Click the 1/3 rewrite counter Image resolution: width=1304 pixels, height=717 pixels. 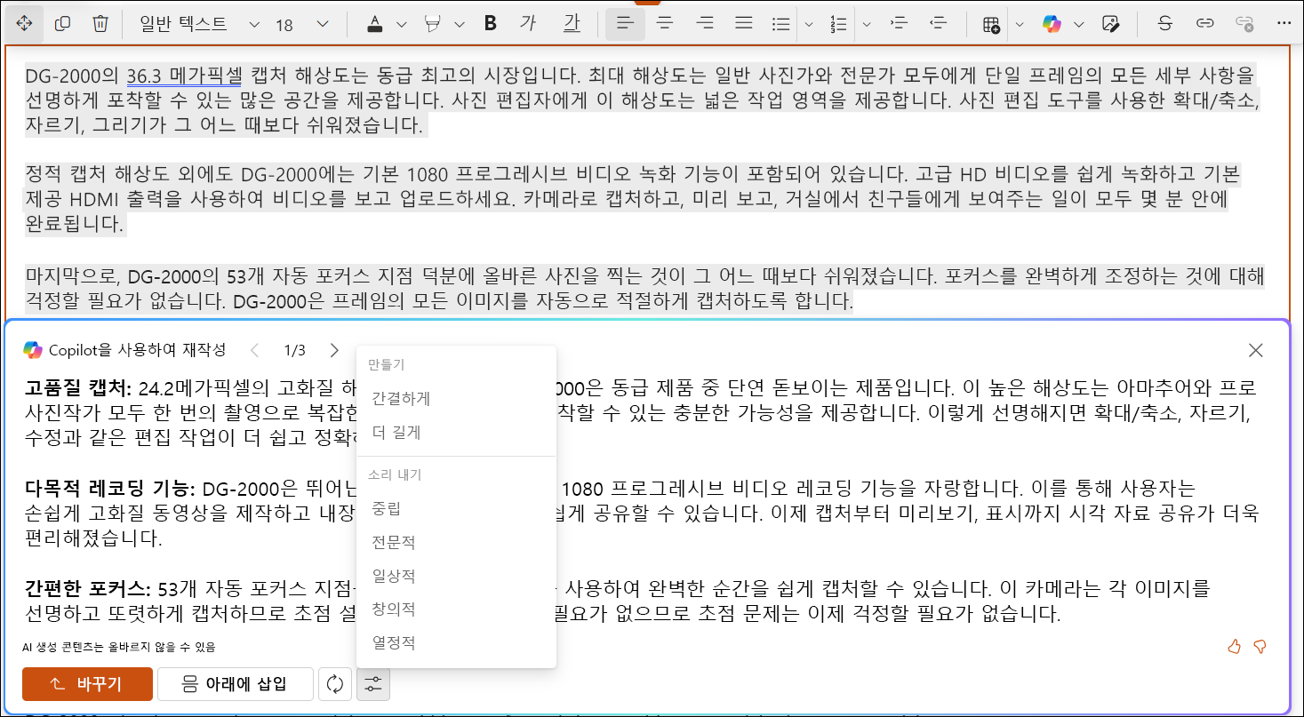click(294, 350)
